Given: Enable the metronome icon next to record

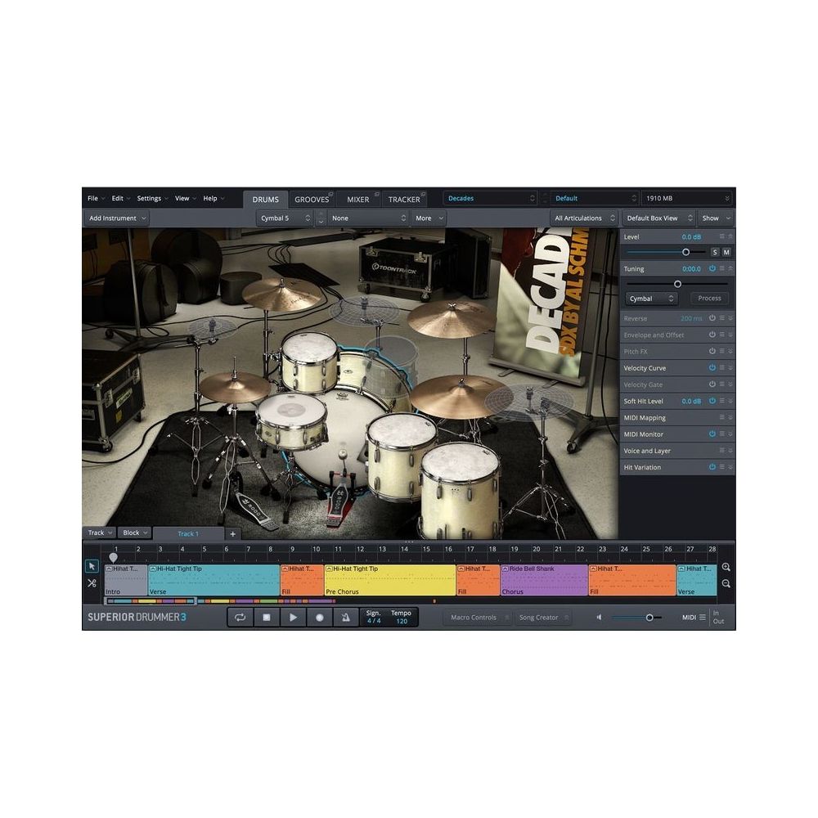Looking at the screenshot, I should click(x=345, y=618).
